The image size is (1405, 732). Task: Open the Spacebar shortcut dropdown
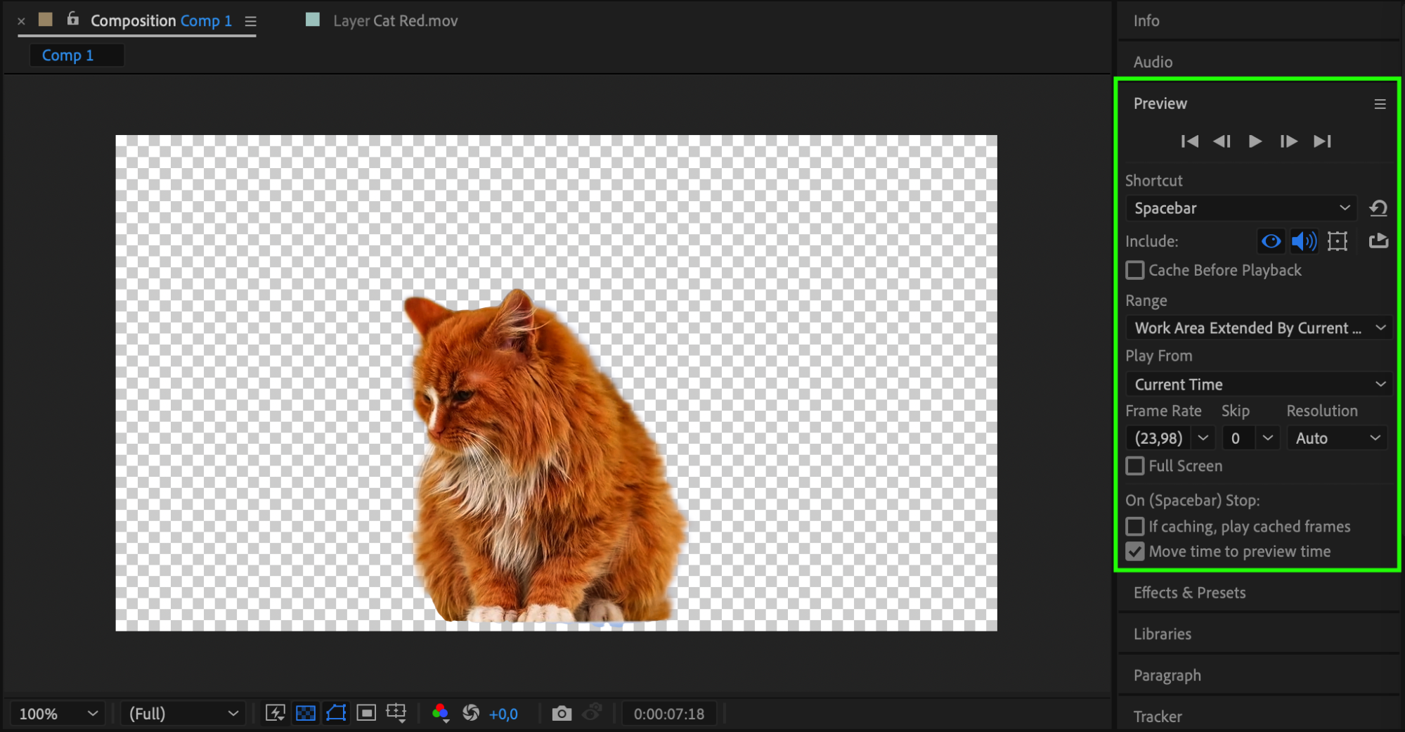pos(1241,208)
